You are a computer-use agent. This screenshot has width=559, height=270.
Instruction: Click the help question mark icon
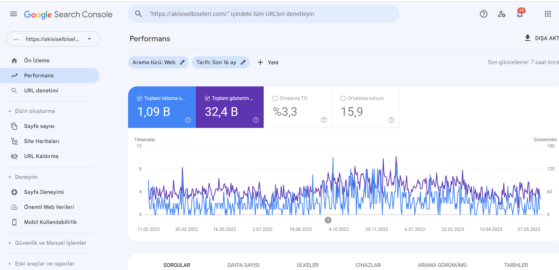pos(483,14)
